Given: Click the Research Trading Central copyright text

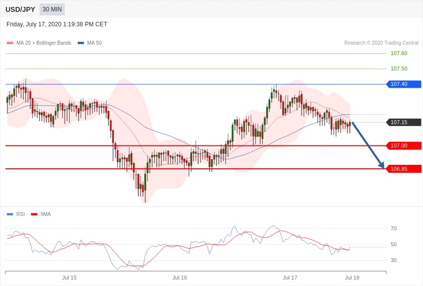Looking at the screenshot, I should tap(381, 43).
